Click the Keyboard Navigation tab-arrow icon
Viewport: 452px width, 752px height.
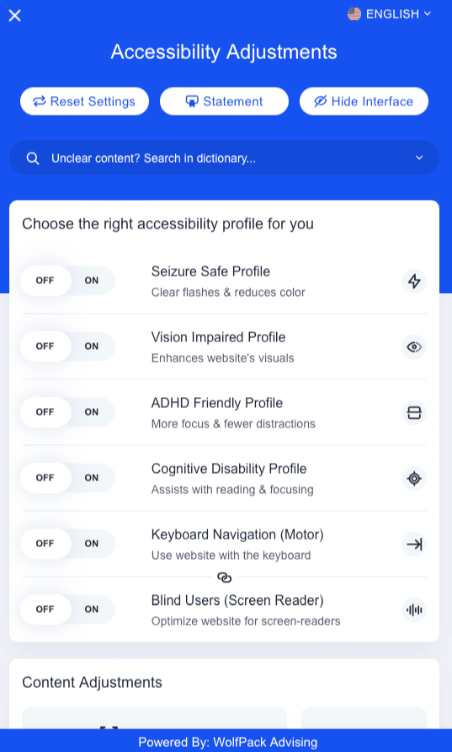[x=413, y=544]
